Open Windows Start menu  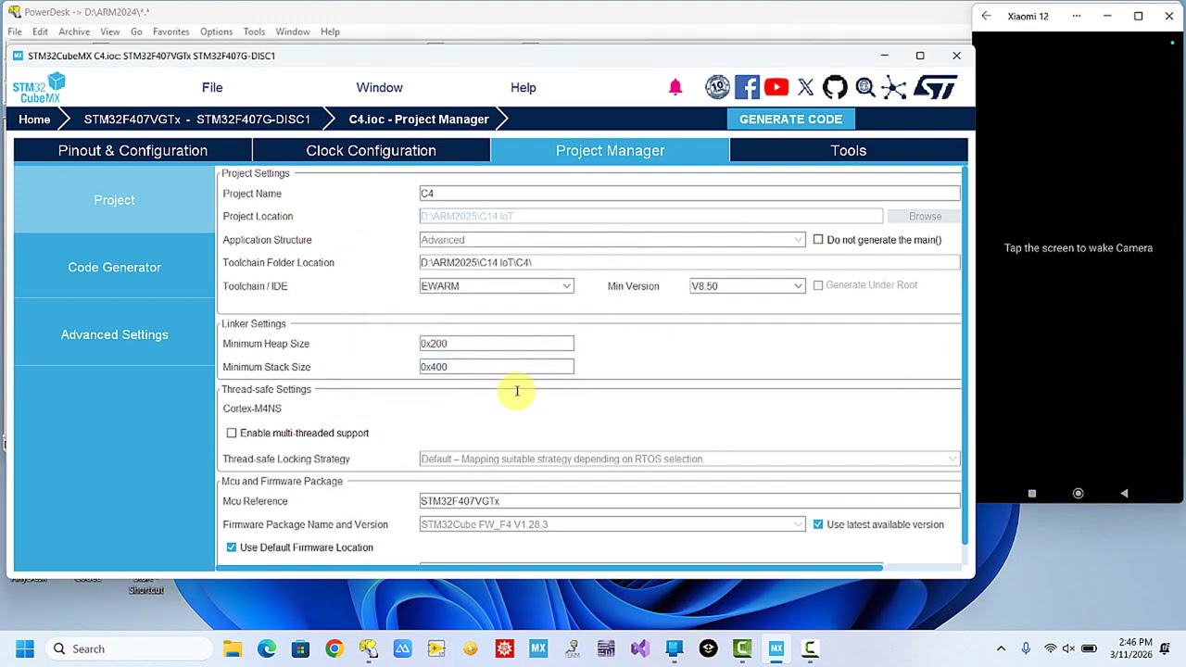(24, 648)
